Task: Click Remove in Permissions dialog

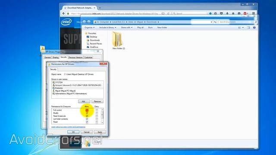Action: pos(97,102)
